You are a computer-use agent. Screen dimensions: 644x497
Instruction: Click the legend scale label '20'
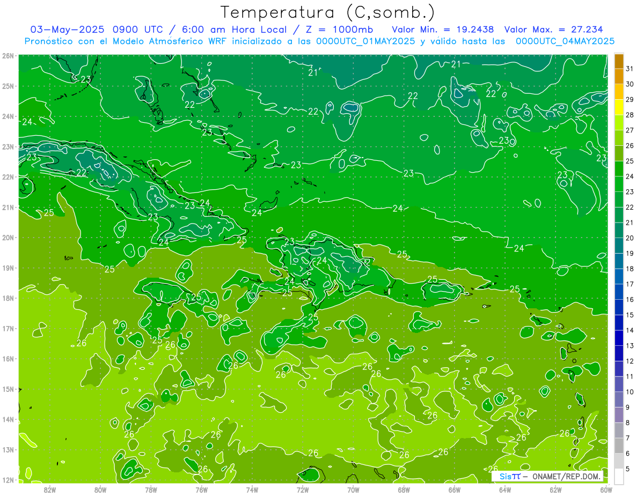pos(630,238)
